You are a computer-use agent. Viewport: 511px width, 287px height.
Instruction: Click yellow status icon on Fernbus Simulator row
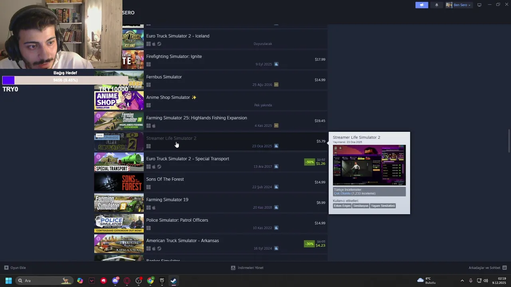pos(276,85)
